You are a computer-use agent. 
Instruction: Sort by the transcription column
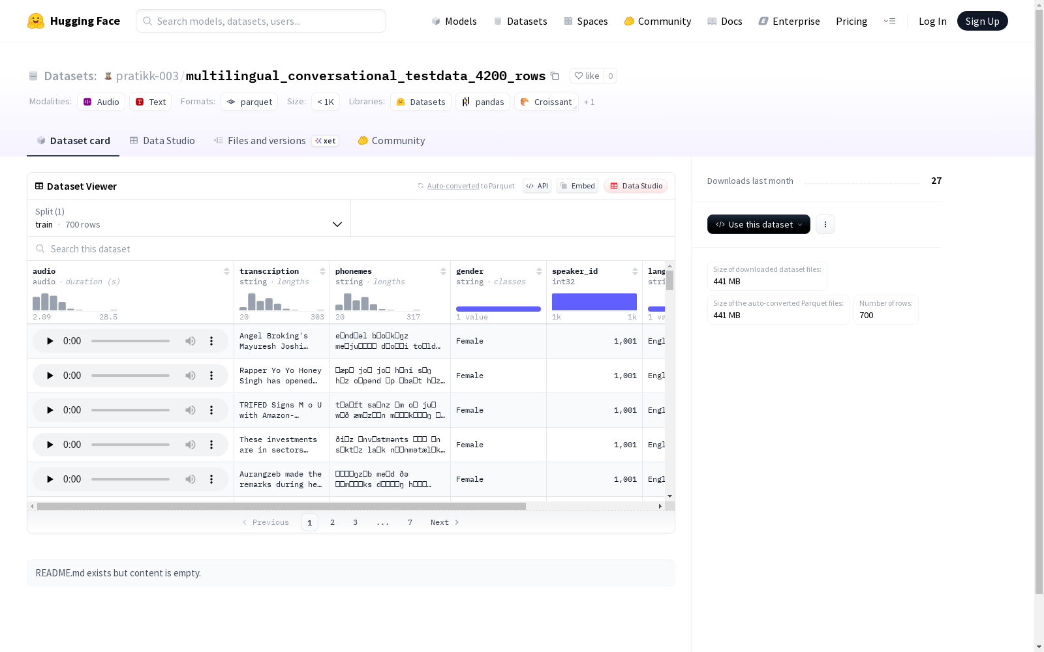pyautogui.click(x=322, y=271)
